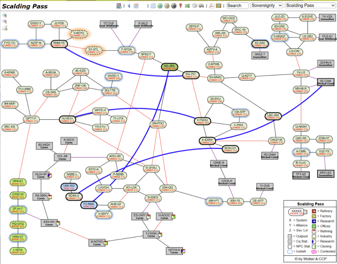Image resolution: width=337 pixels, height=264 pixels.
Task: Click the green globe icon in toolbar
Action: point(160,6)
